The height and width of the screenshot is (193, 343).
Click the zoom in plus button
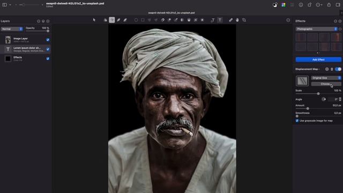pyautogui.click(x=42, y=5)
